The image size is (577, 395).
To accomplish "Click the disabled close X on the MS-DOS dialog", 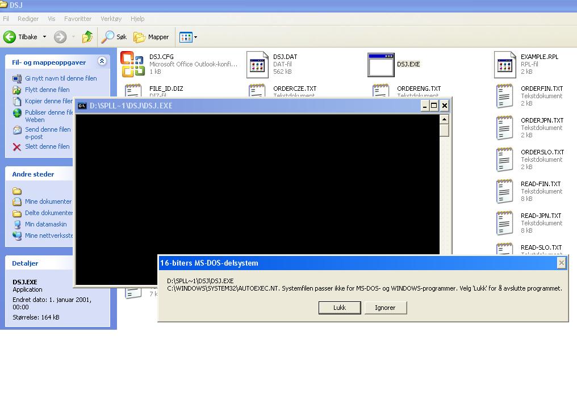I will [x=562, y=263].
